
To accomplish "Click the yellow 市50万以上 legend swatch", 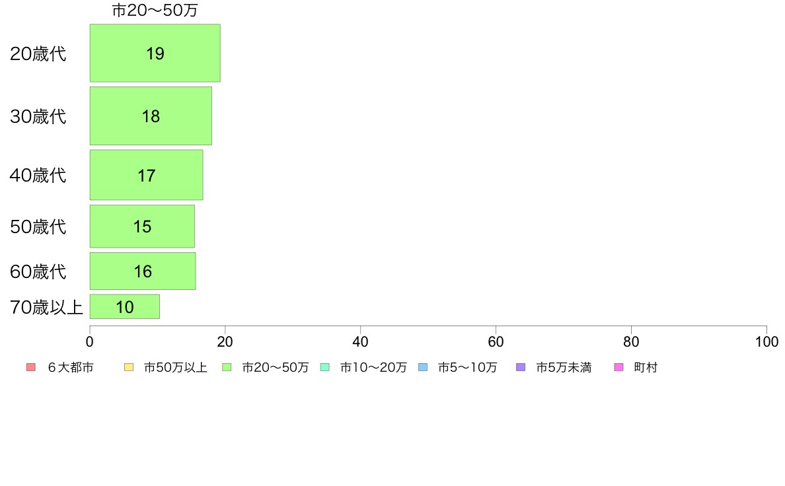I will click(129, 367).
